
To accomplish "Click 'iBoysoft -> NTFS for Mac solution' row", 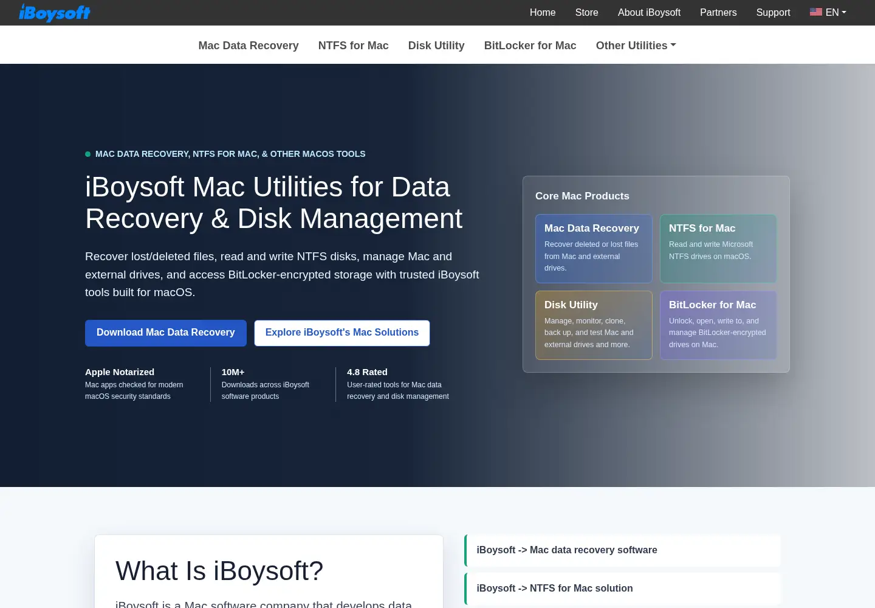I will pos(622,589).
